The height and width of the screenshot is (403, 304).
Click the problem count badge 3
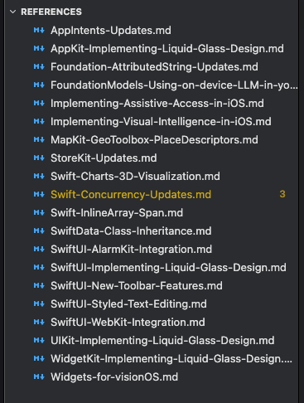[282, 194]
